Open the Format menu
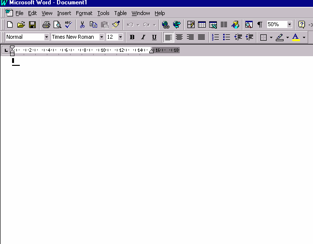 84,13
